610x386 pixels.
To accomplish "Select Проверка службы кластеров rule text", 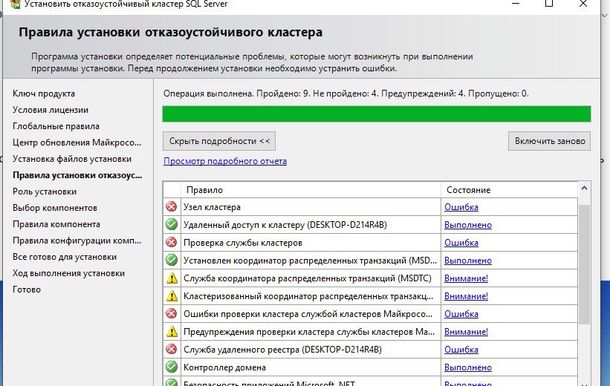I will click(243, 243).
